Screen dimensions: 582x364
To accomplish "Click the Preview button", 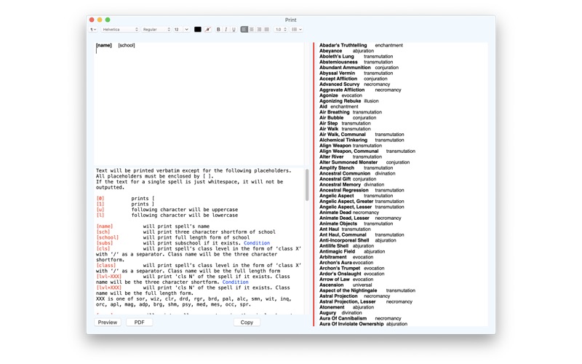I will pyautogui.click(x=107, y=323).
